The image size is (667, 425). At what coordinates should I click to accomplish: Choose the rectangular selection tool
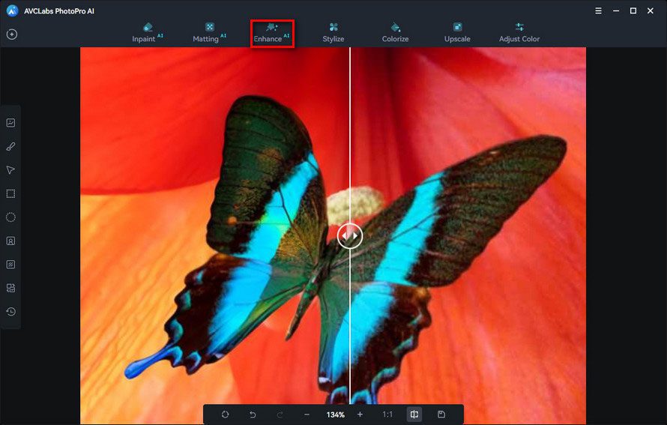(x=10, y=193)
